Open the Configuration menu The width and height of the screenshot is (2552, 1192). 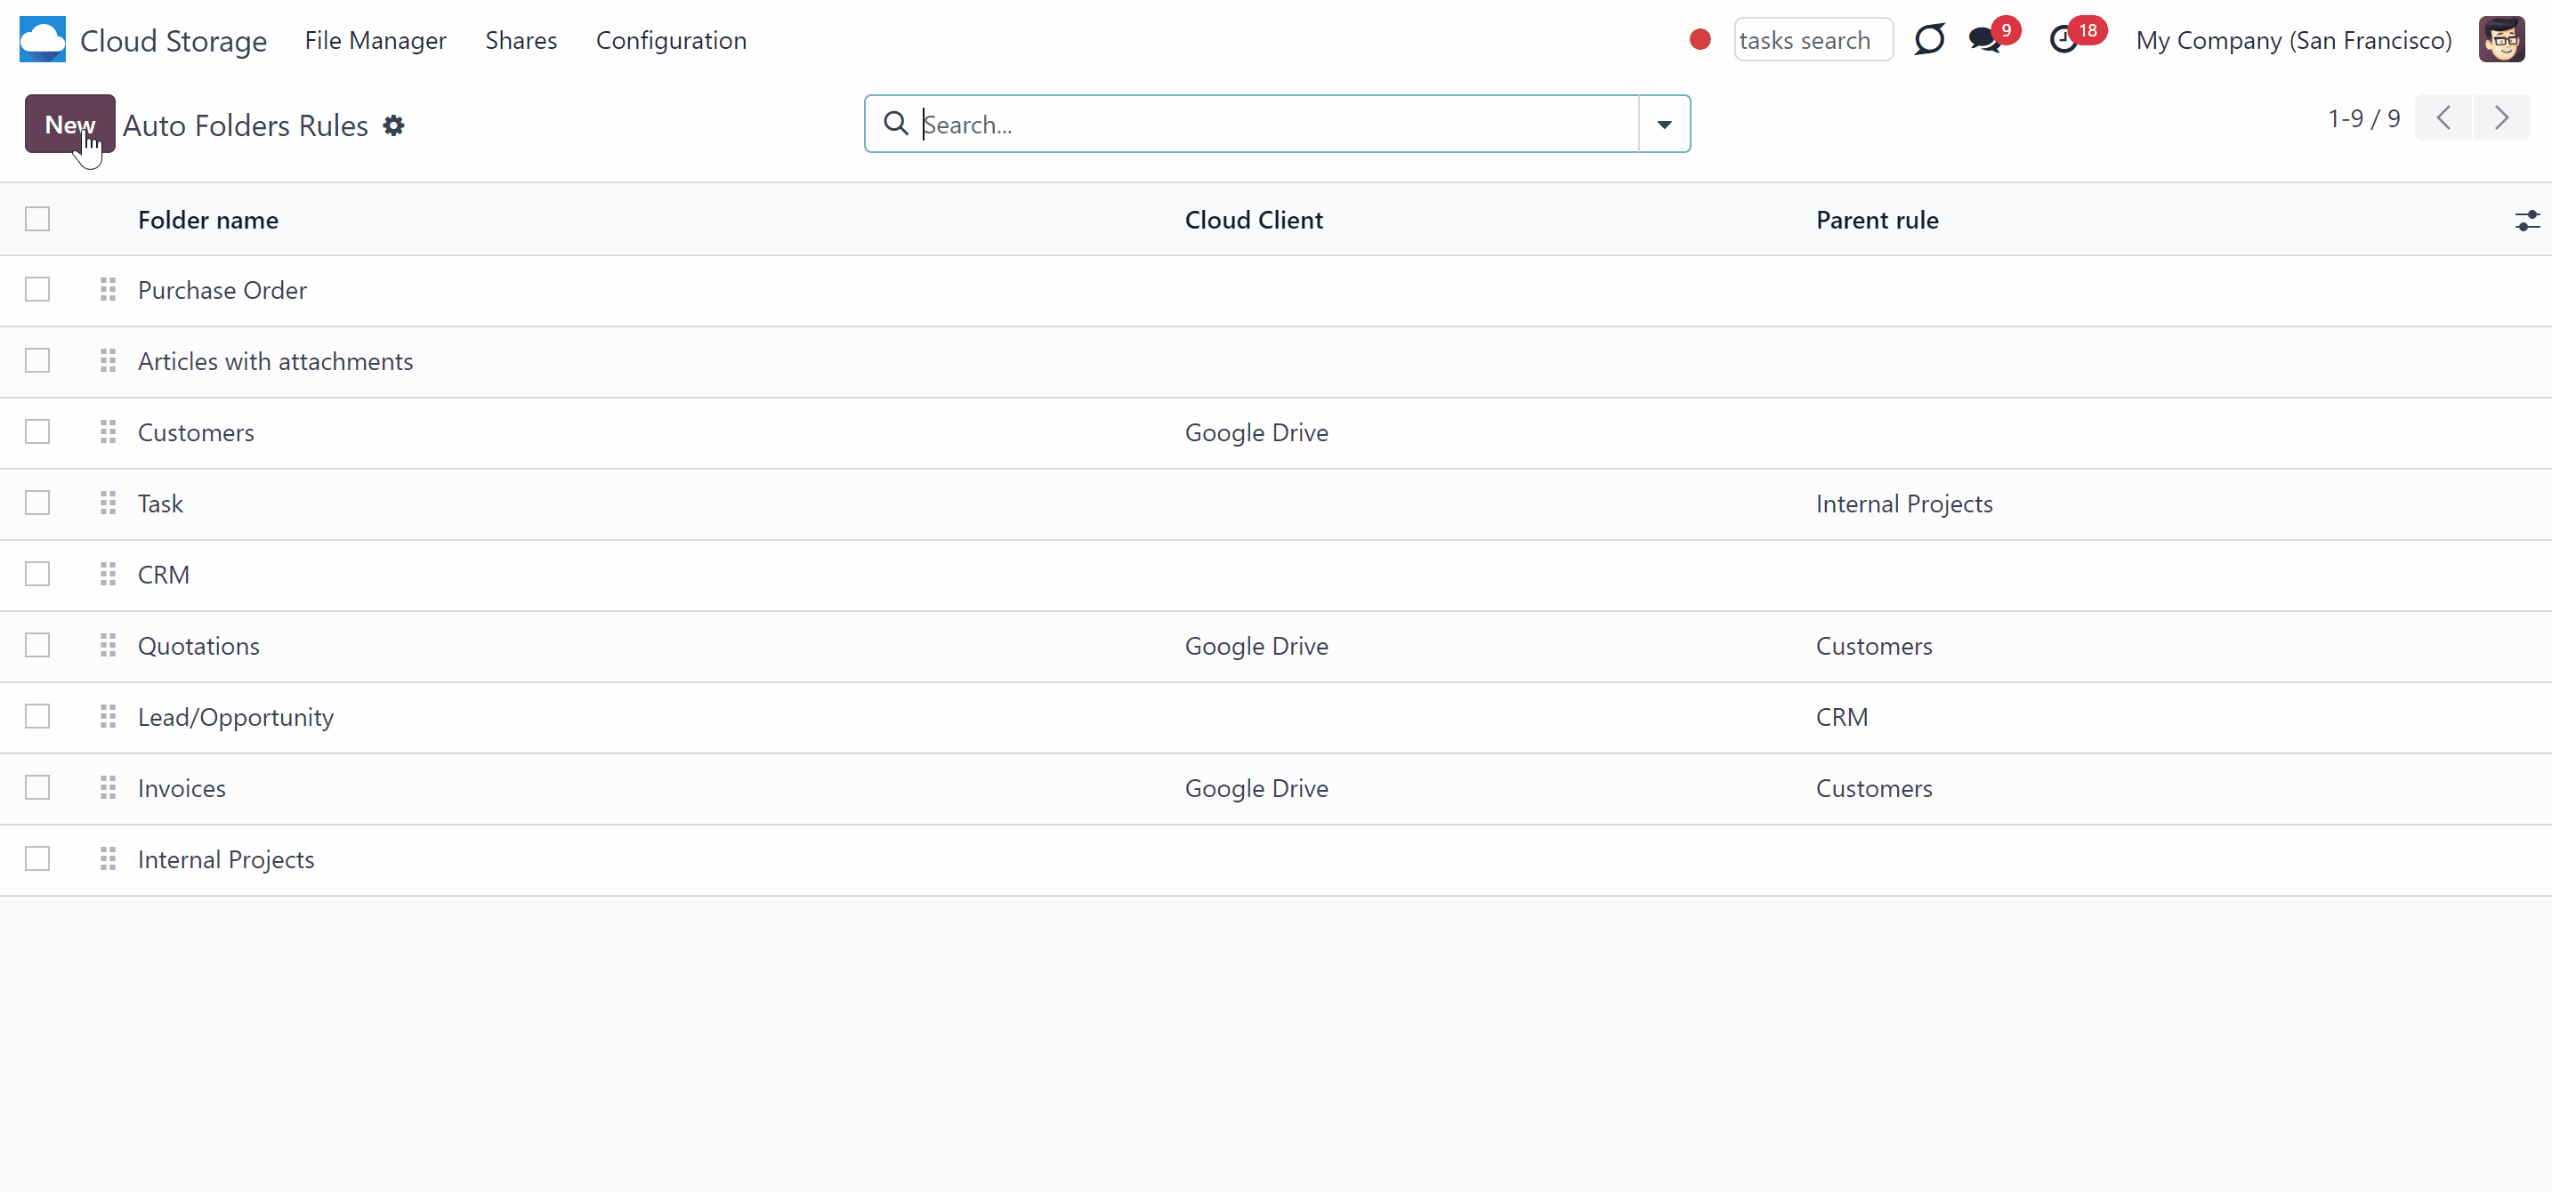(671, 41)
